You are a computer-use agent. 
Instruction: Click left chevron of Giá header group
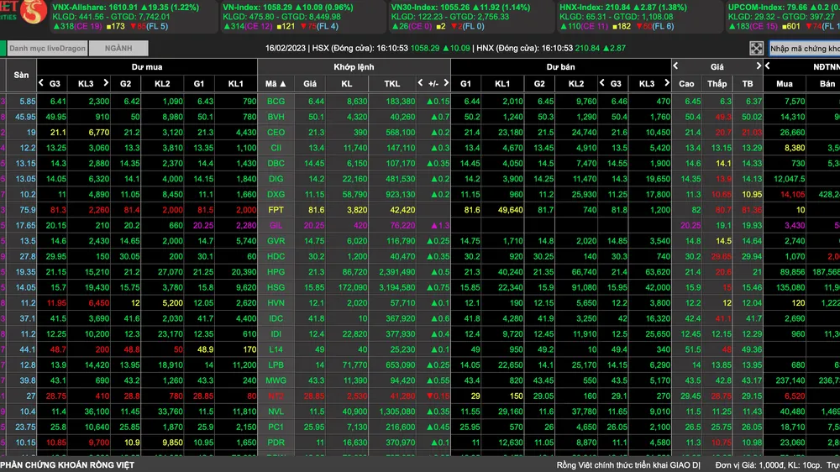(x=675, y=66)
